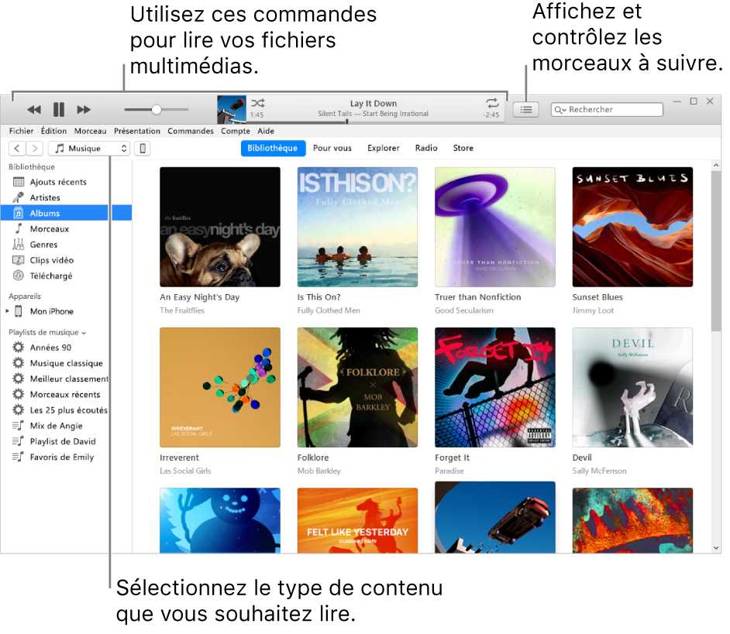Open the Présentation menu
Image resolution: width=730 pixels, height=634 pixels.
[137, 131]
